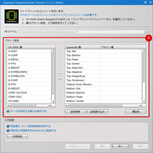Select Top:Dimension Quadcept layer
The height and width of the screenshot is (153, 153).
tap(104, 80)
